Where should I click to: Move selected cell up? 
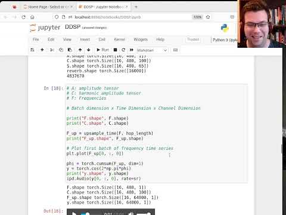click(x=80, y=50)
